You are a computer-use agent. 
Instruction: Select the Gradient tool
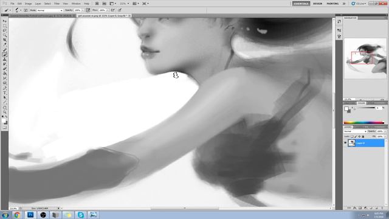(x=5, y=74)
